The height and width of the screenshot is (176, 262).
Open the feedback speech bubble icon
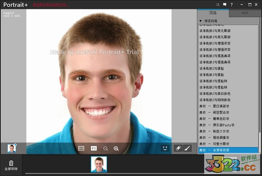tap(225, 5)
